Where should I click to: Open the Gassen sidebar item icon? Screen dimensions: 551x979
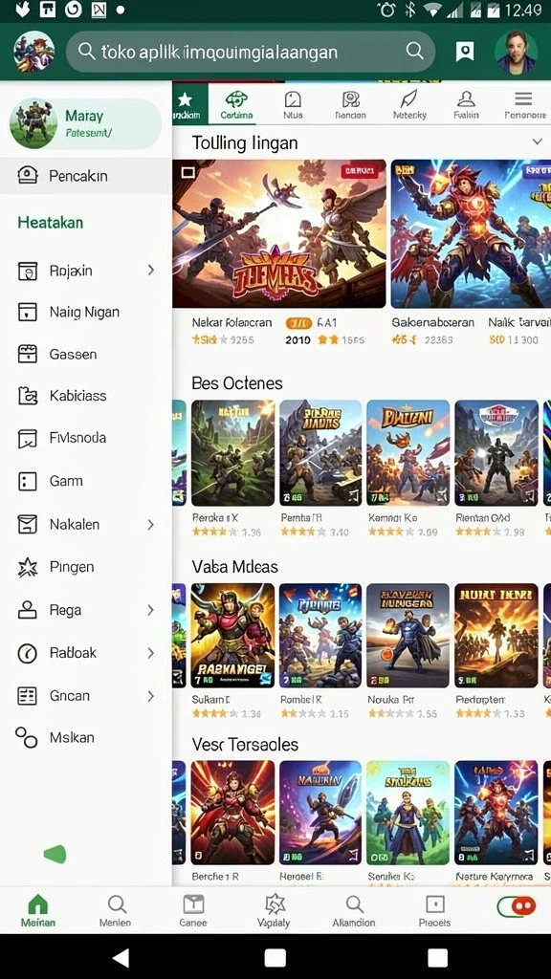click(x=28, y=354)
